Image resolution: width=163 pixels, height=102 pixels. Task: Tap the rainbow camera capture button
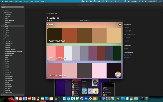pyautogui.click(x=118, y=75)
